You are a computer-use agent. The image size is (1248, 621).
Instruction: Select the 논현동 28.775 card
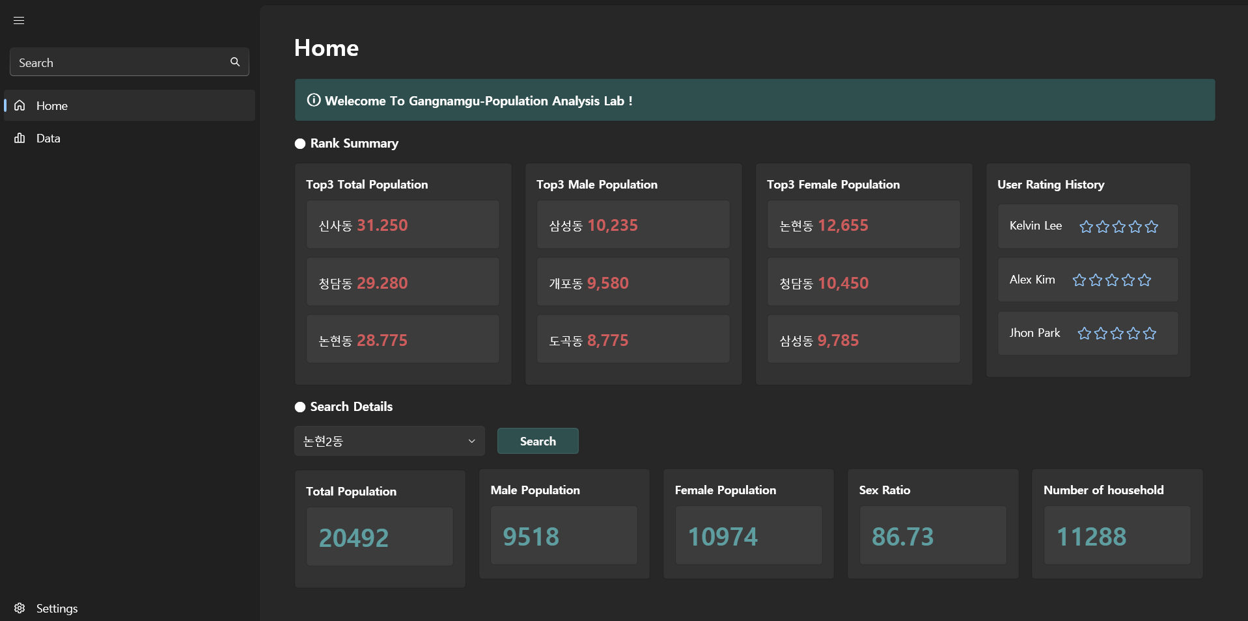403,339
